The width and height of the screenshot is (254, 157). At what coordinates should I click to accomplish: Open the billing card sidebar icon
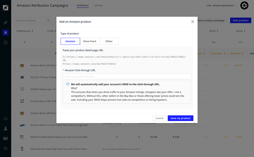5,138
